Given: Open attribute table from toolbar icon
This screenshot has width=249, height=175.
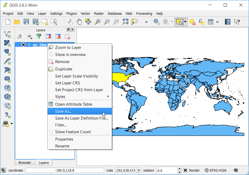Looking at the screenshot, I should tap(211, 22).
